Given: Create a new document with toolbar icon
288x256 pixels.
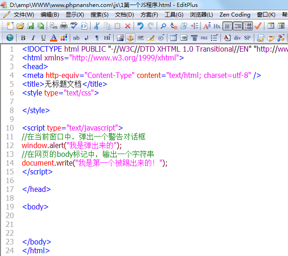Looking at the screenshot, I should click(10, 26).
